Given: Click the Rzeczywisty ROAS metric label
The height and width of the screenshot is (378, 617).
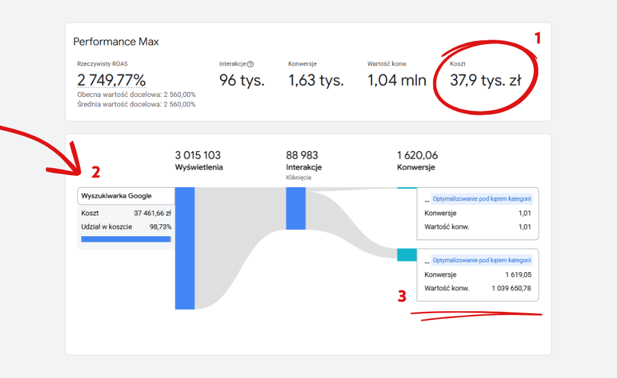Looking at the screenshot, I should [103, 64].
